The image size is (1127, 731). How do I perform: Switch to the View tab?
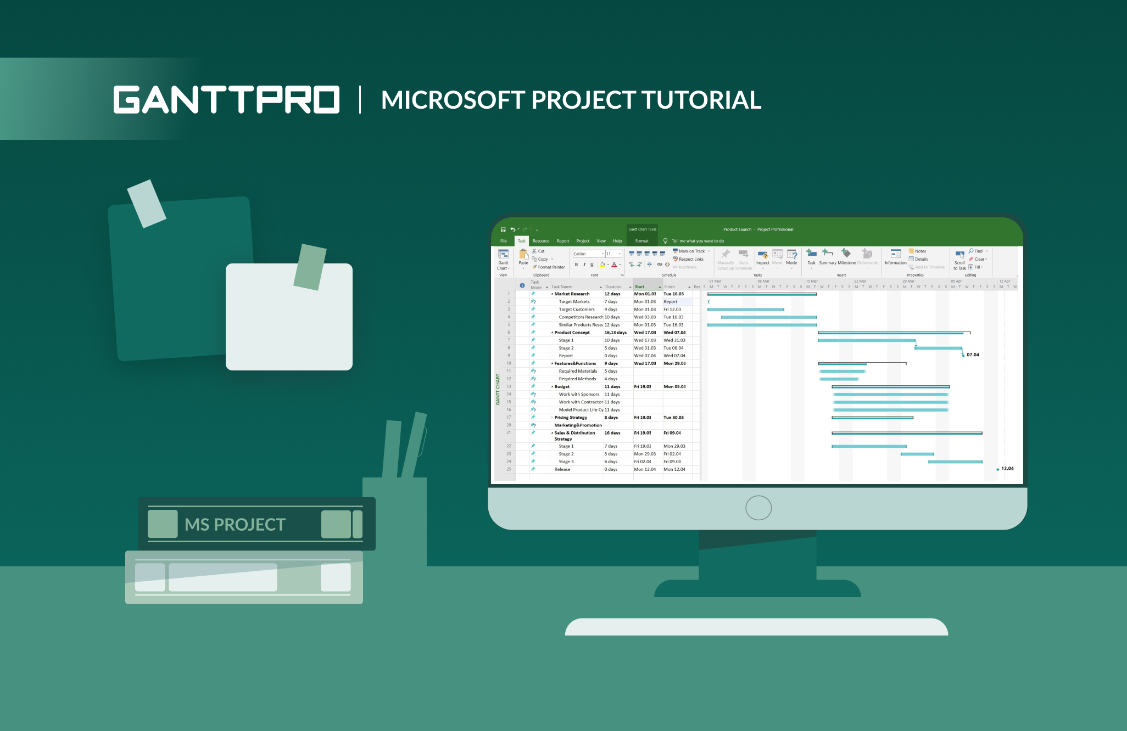(x=601, y=241)
